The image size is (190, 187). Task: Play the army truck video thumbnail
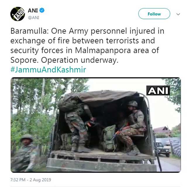pyautogui.click(x=96, y=125)
